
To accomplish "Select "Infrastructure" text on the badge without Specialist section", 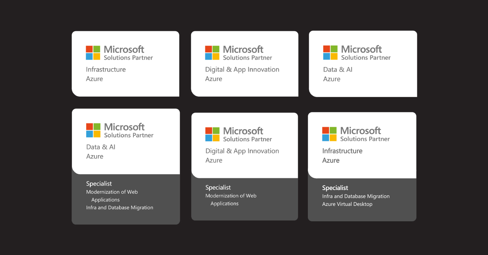I will tap(106, 69).
